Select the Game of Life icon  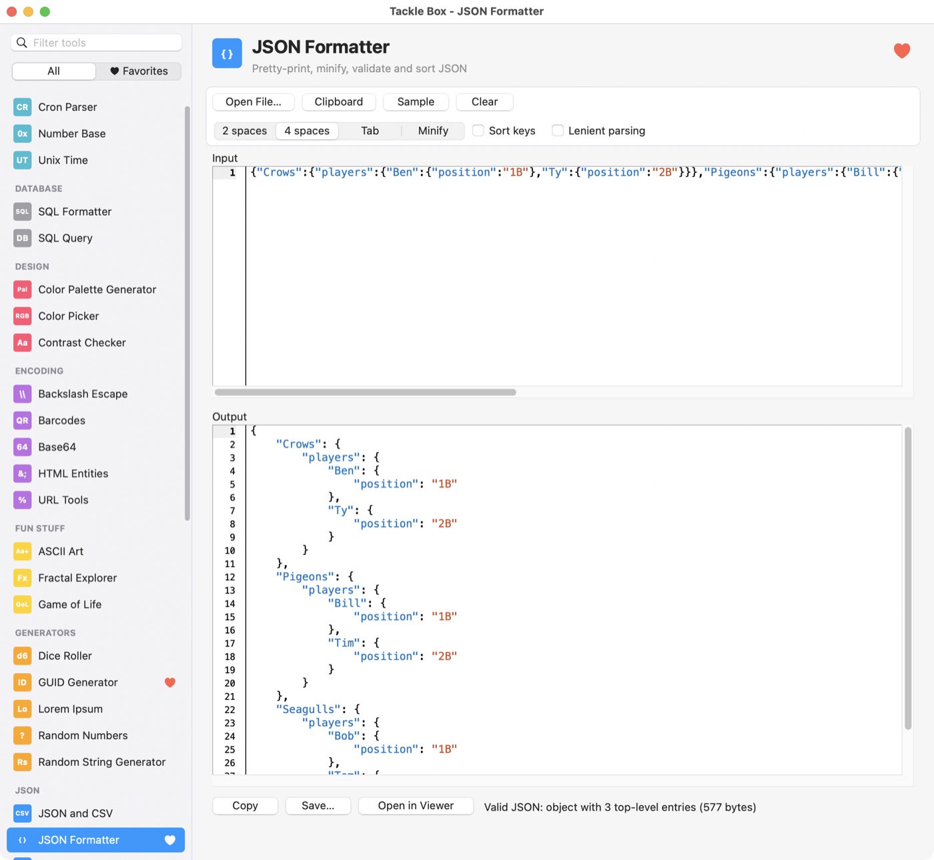22,605
